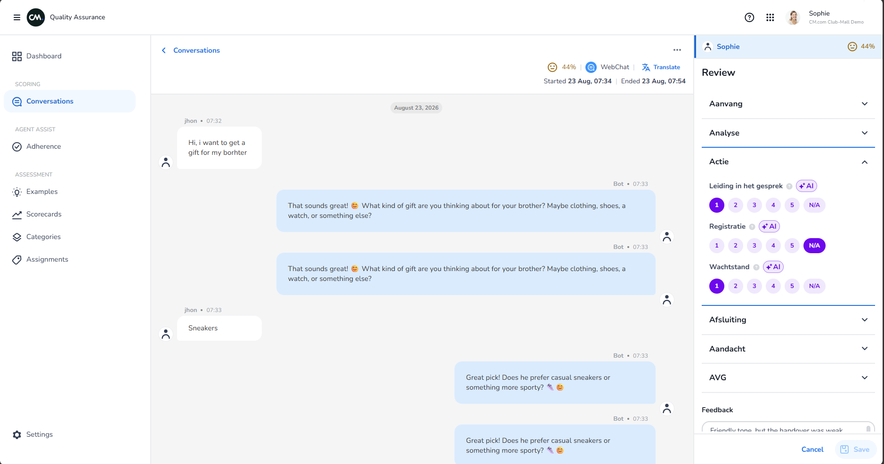Open the hamburger navigation menu
This screenshot has width=884, height=464.
click(17, 17)
